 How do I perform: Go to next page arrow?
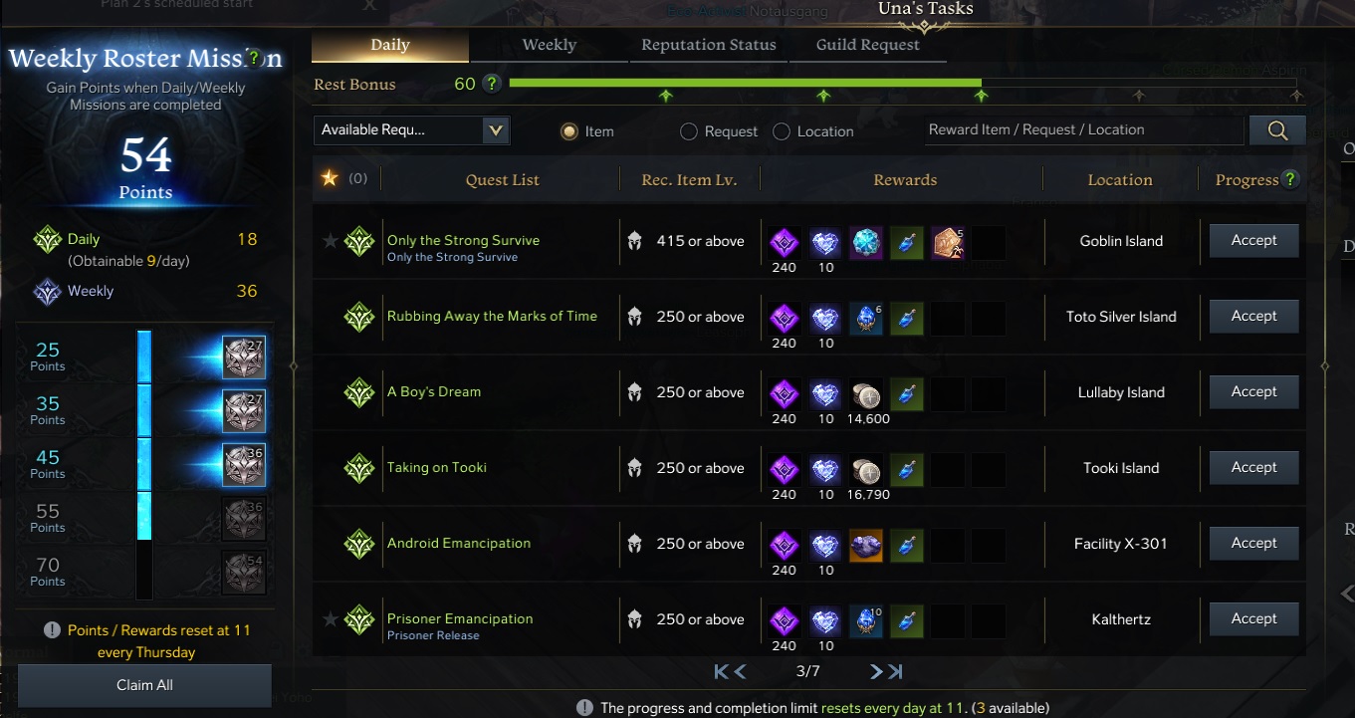tap(876, 671)
